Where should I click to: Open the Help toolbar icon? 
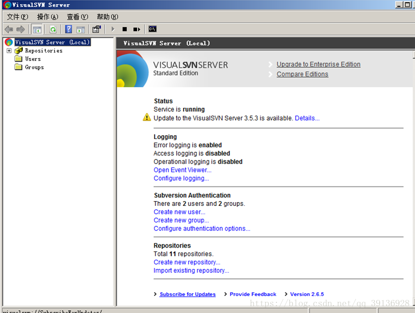coord(69,29)
